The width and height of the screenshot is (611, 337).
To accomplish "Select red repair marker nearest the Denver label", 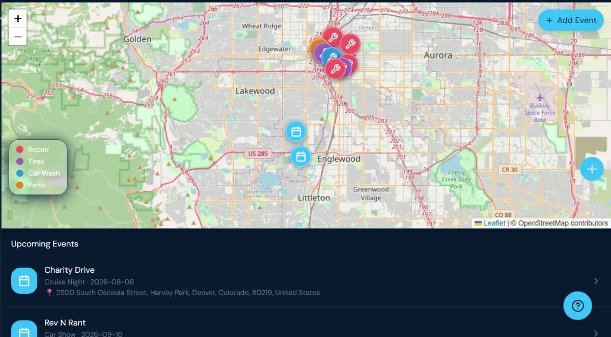I will 350,44.
